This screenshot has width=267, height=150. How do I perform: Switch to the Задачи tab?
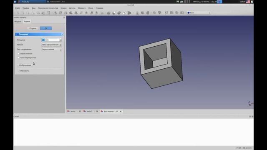point(27,21)
